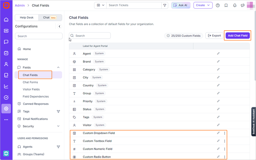The image size is (256, 160).
Task: Open the BoldDesk AI Assistant side tab
Action: [253, 122]
